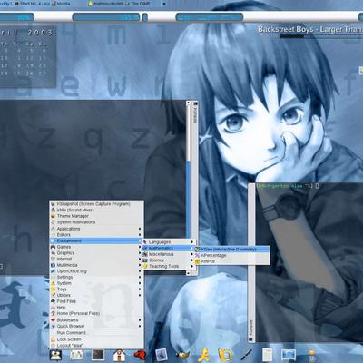363x363 pixels.
Task: Click the right Konsole terminal prompt line
Action: [288, 186]
